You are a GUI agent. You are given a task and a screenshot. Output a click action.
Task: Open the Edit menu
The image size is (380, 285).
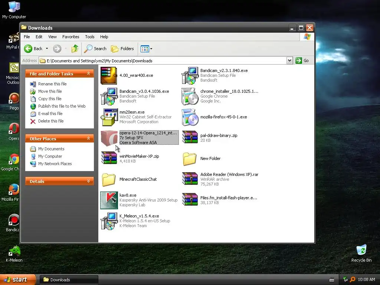(x=39, y=37)
